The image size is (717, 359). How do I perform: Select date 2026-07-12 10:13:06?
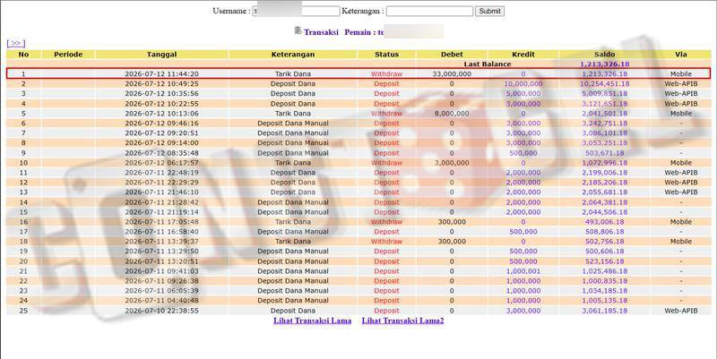[162, 114]
